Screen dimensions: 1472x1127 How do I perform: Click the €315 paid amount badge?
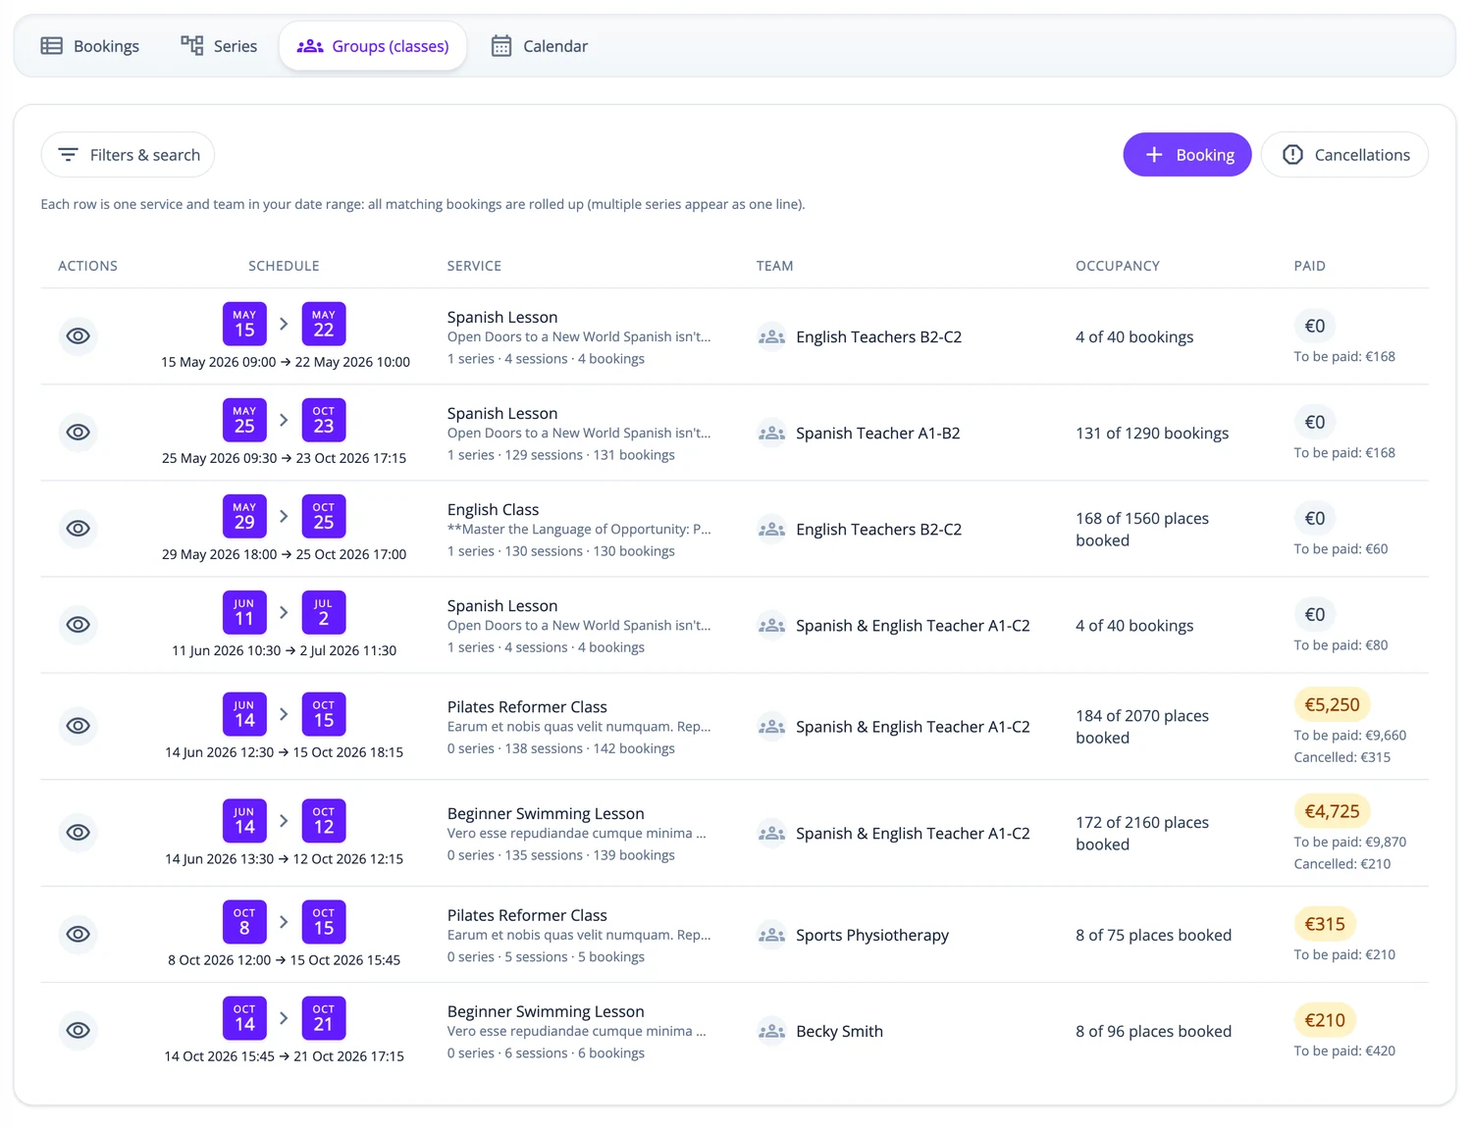(1325, 924)
